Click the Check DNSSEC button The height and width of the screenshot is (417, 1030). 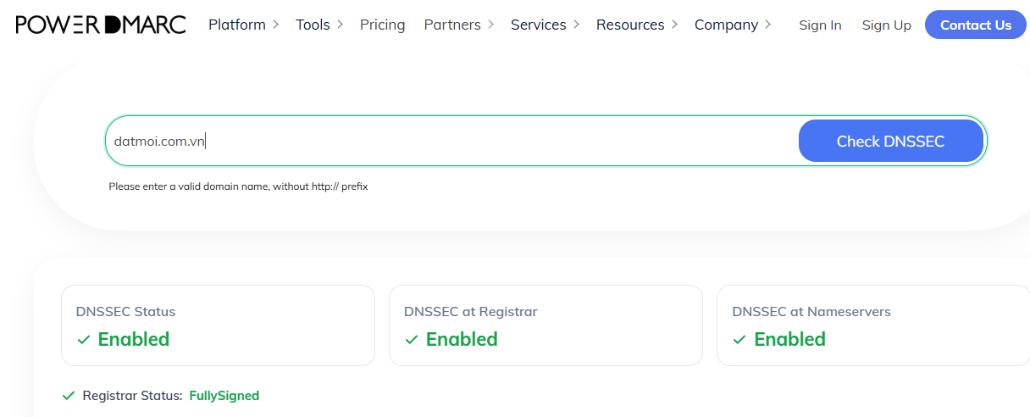(890, 141)
